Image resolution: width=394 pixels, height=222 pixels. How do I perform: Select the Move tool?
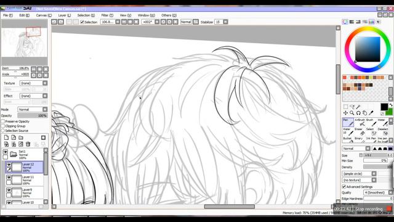(346, 113)
